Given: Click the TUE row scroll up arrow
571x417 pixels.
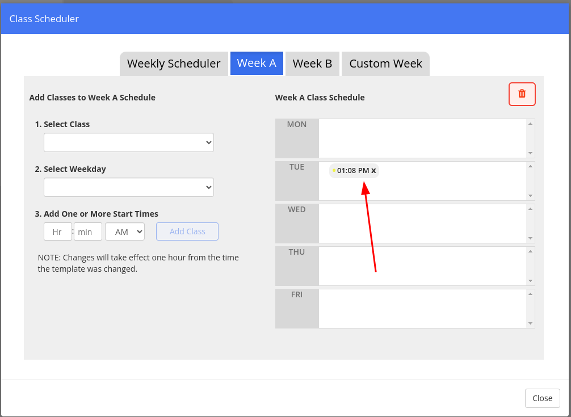Looking at the screenshot, I should pos(531,166).
